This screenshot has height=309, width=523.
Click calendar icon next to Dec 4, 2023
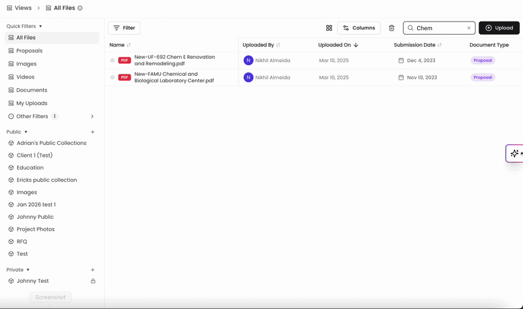click(x=401, y=60)
